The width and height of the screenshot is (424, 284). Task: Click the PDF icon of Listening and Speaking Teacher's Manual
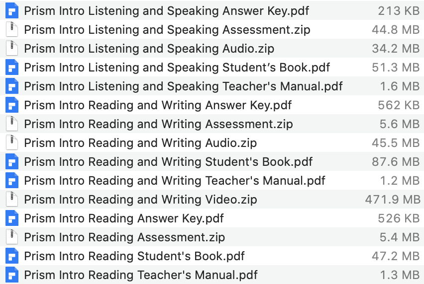12,86
